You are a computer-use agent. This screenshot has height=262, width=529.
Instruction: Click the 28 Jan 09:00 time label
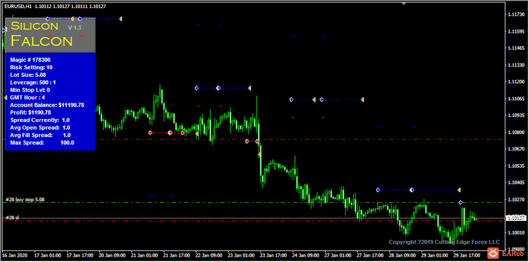(402, 256)
